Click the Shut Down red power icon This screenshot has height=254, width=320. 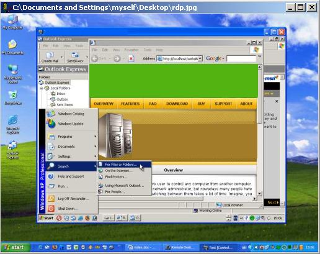coord(51,208)
